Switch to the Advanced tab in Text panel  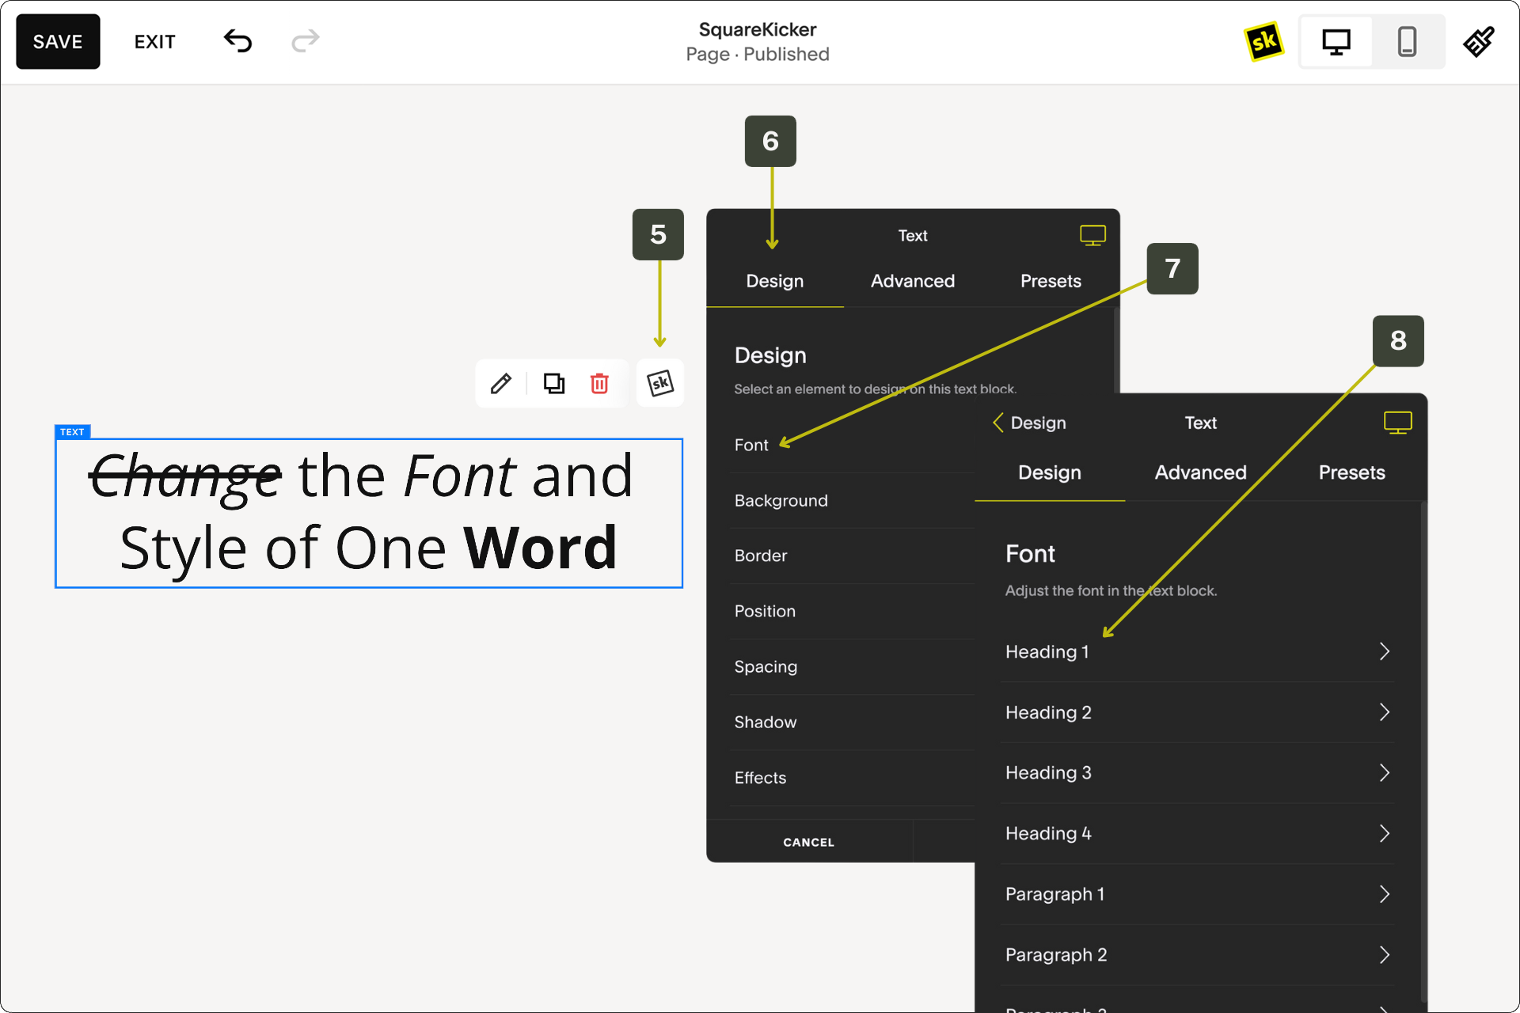(913, 280)
